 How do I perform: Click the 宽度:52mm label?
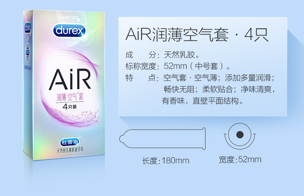pos(240,159)
